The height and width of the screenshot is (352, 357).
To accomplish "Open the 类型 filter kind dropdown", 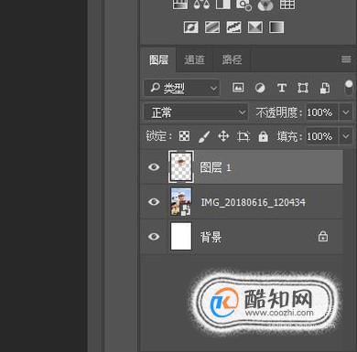I will pyautogui.click(x=182, y=88).
